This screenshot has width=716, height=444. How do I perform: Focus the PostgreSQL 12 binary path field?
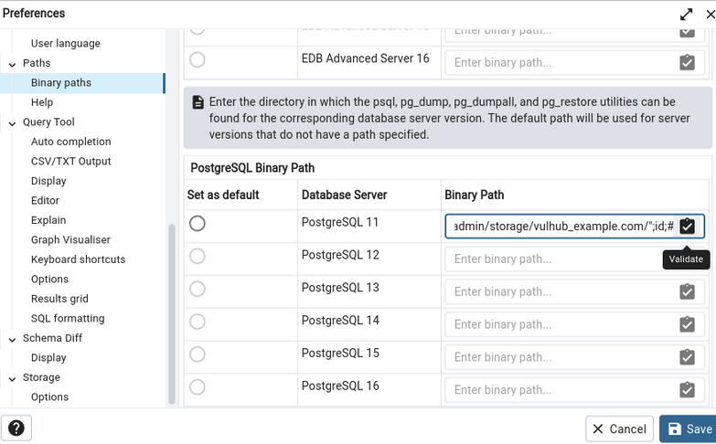pyautogui.click(x=574, y=259)
